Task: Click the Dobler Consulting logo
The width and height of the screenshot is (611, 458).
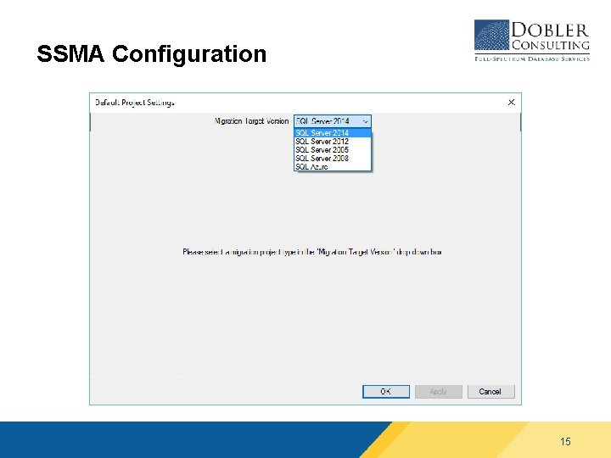Action: click(x=531, y=41)
